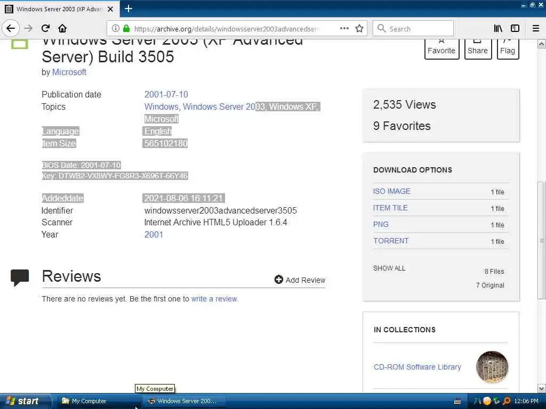Select the Windows Server 200... taskbar button
The image size is (546, 409).
(184, 401)
